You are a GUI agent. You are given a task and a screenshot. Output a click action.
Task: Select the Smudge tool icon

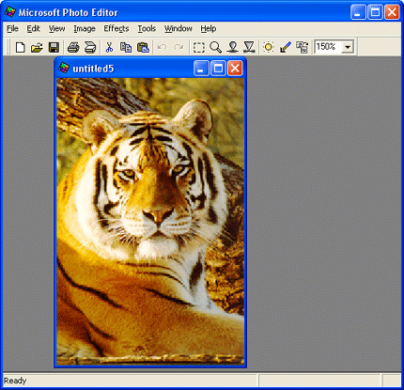pyautogui.click(x=232, y=48)
